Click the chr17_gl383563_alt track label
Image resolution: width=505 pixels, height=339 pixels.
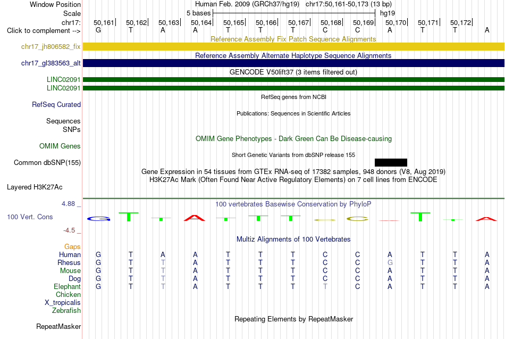click(x=51, y=63)
